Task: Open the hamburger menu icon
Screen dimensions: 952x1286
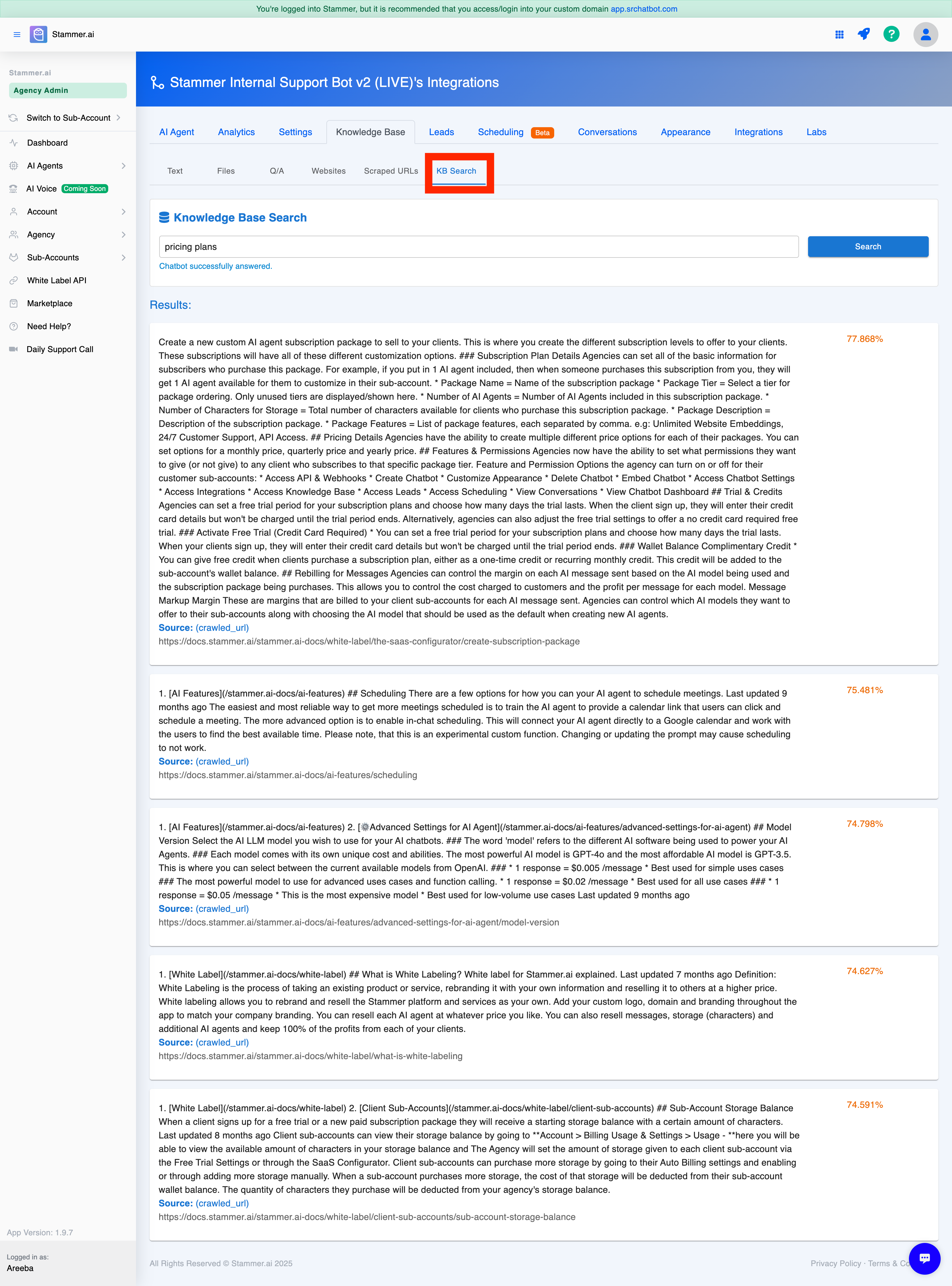Action: coord(17,35)
